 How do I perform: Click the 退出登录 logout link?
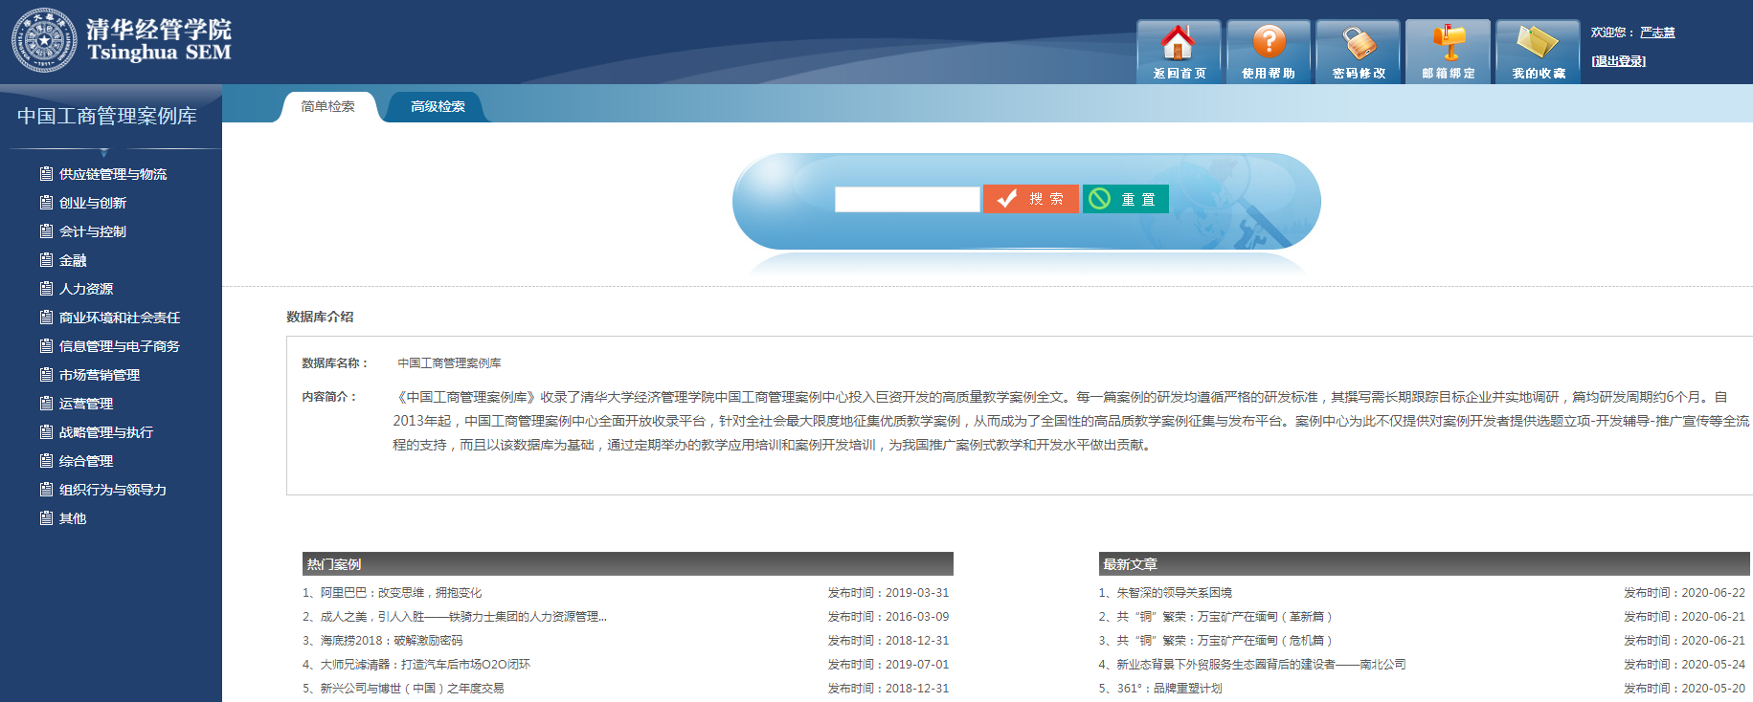click(x=1619, y=61)
